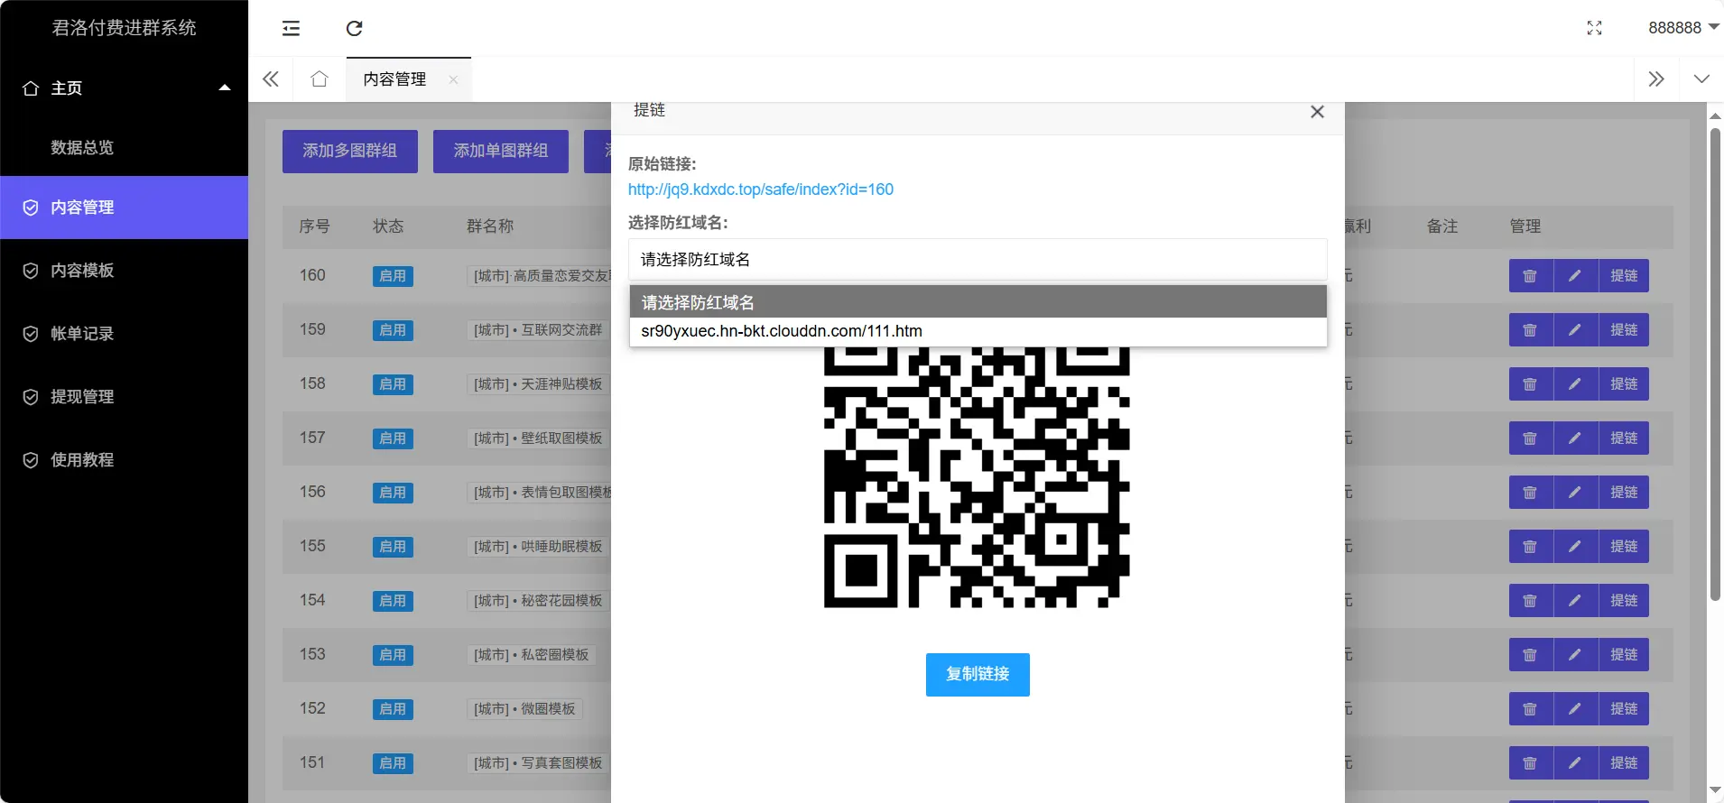Toggle the 启用 status badge for row 153
The image size is (1724, 803).
393,655
